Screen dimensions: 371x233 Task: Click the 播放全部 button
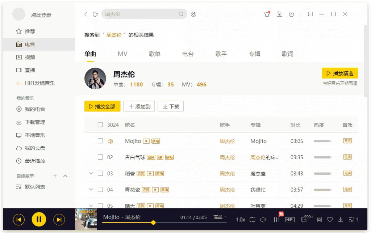(x=102, y=106)
